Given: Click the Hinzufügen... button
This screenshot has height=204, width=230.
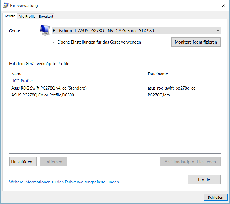Looking at the screenshot, I should [23, 162].
